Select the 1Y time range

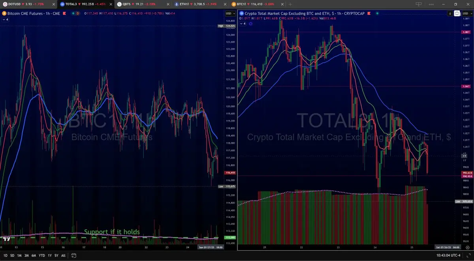point(50,255)
